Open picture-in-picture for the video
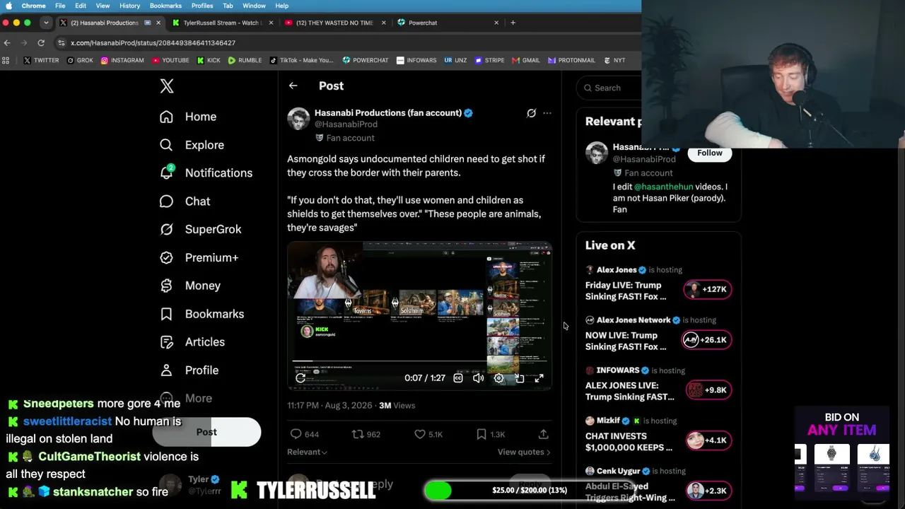This screenshot has width=905, height=509. pyautogui.click(x=519, y=378)
